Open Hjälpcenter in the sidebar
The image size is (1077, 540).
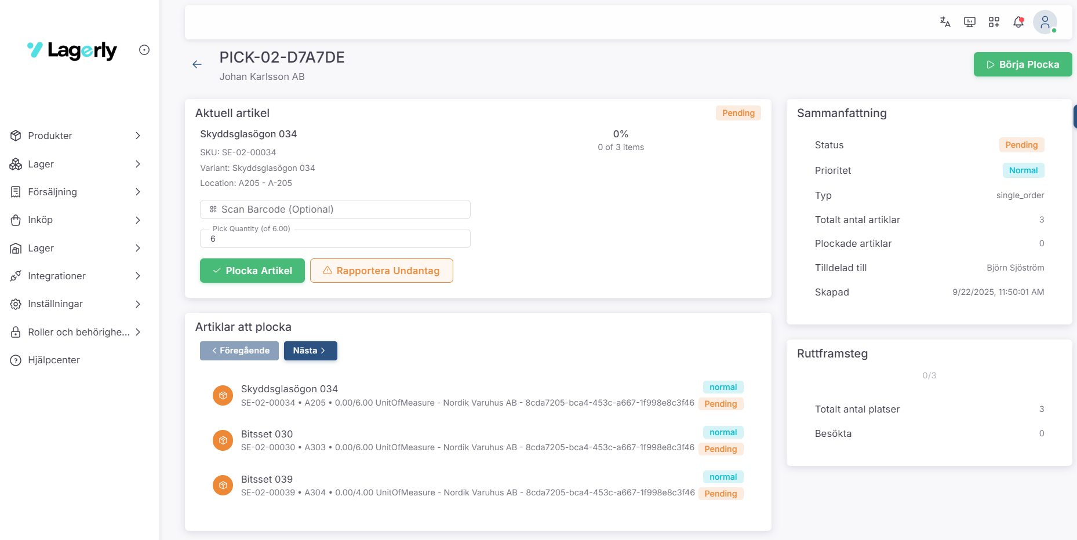click(x=53, y=360)
